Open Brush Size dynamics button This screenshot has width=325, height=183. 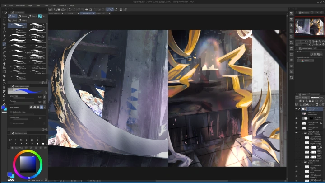click(44, 97)
